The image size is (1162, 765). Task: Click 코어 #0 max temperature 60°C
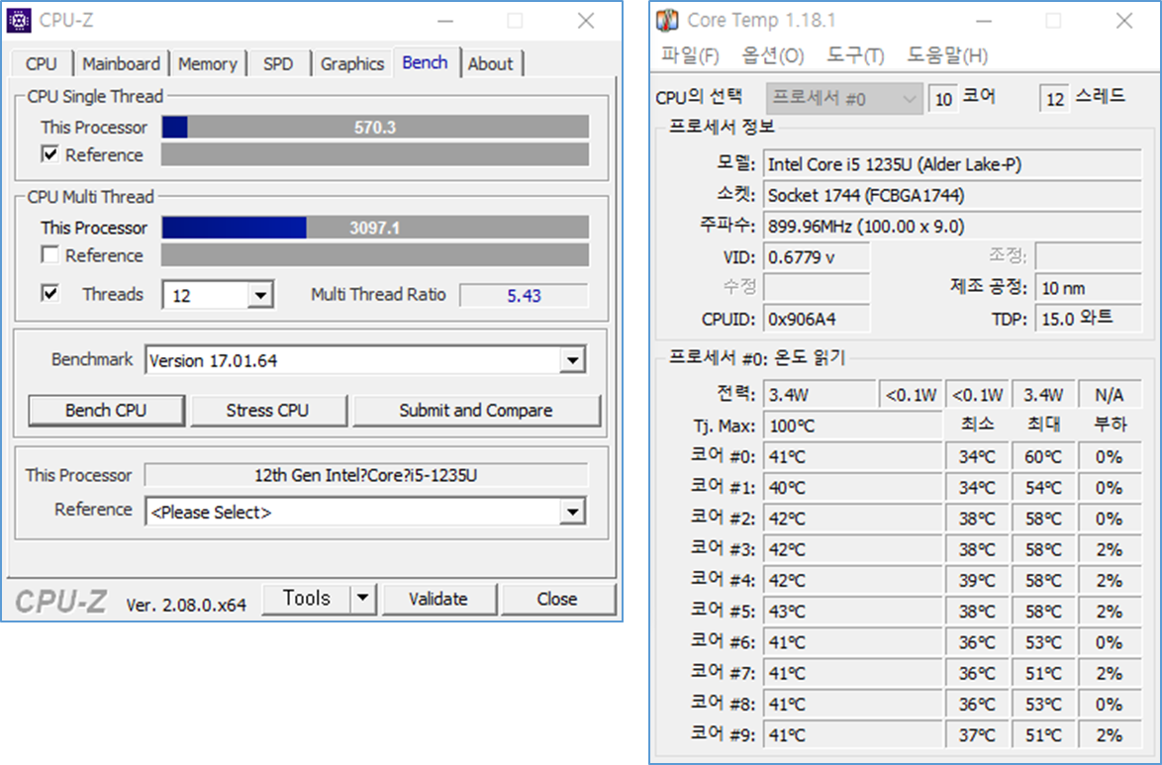coord(1043,457)
